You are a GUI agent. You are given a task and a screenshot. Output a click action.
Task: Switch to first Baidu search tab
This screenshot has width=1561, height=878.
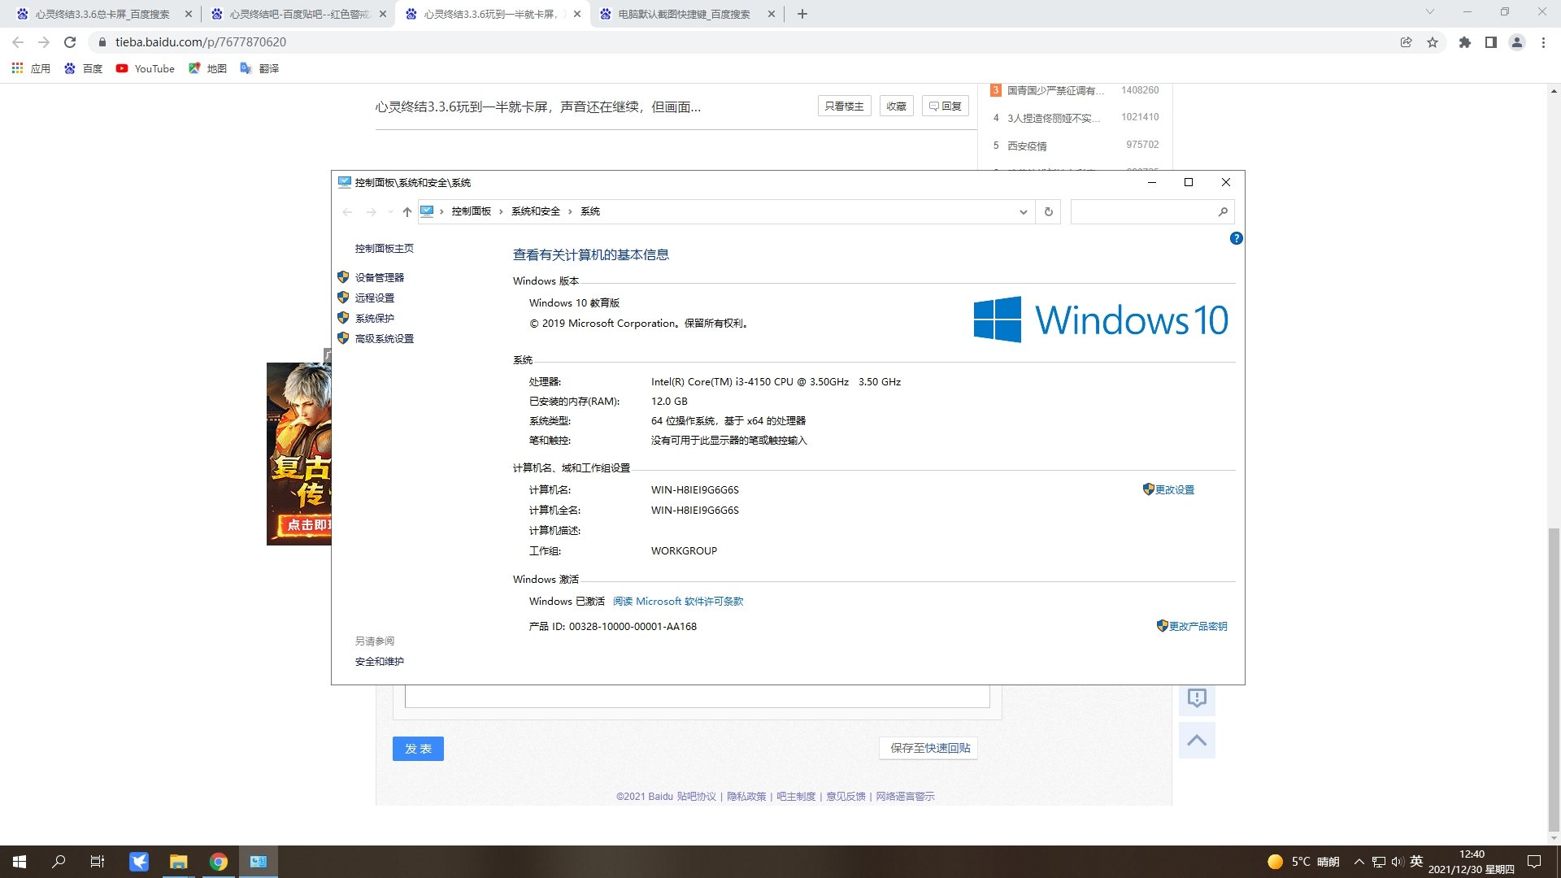pyautogui.click(x=104, y=14)
